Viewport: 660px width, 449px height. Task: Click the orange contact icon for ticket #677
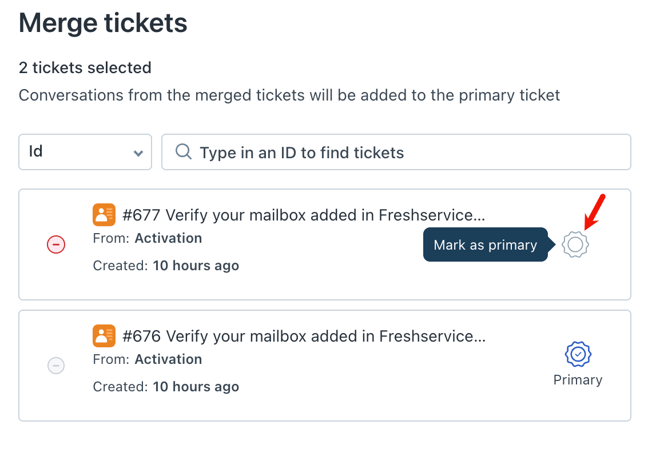104,215
